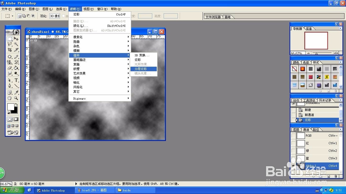Select the History Brush tool
This screenshot has width=346, height=194.
tap(16, 62)
